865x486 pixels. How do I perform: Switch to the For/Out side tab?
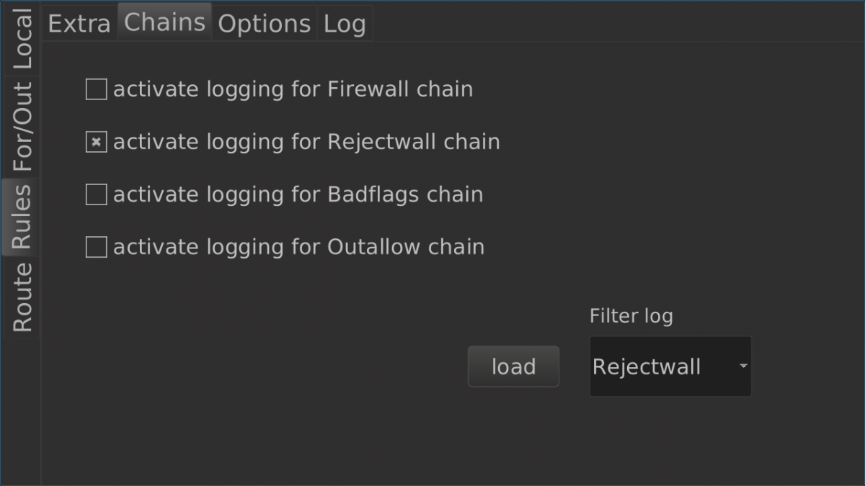click(x=23, y=126)
